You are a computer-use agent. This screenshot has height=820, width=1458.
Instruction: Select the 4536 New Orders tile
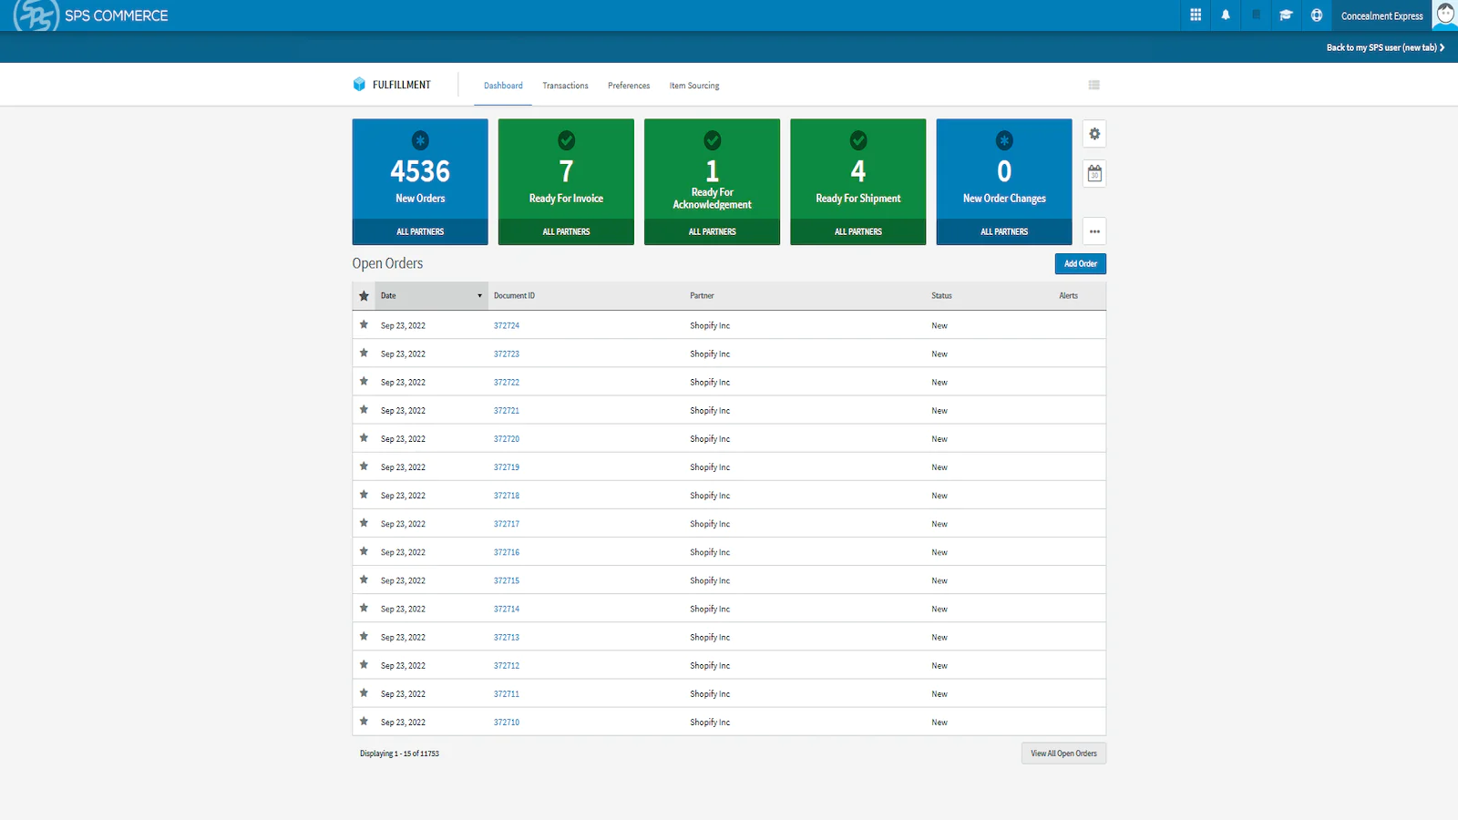coord(420,173)
